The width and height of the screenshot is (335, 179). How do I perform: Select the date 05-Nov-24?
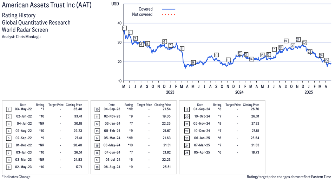(x=202, y=124)
